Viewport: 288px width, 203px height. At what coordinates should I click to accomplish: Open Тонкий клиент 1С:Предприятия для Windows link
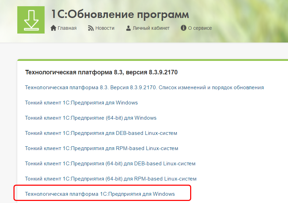click(81, 103)
